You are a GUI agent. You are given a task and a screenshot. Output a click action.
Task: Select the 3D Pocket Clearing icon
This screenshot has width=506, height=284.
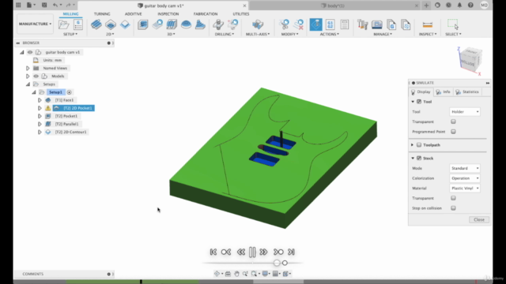[x=157, y=24]
